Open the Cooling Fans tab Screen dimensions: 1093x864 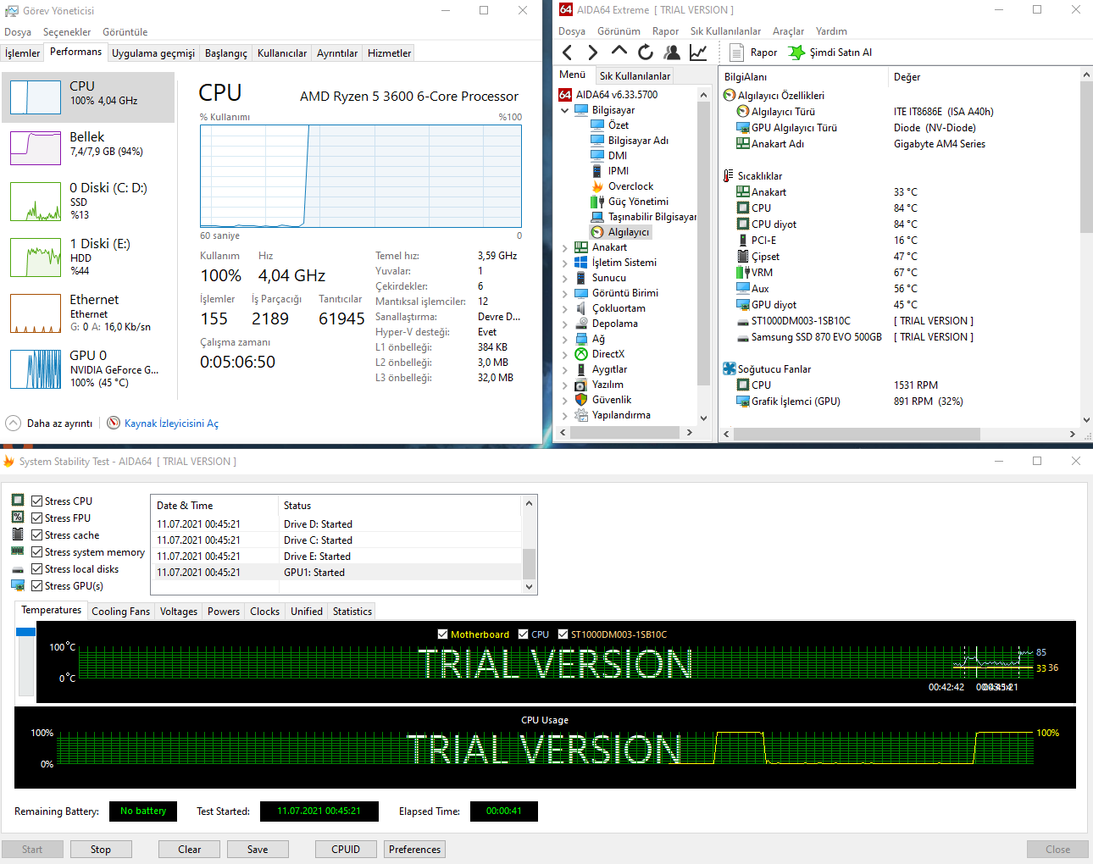tap(120, 612)
